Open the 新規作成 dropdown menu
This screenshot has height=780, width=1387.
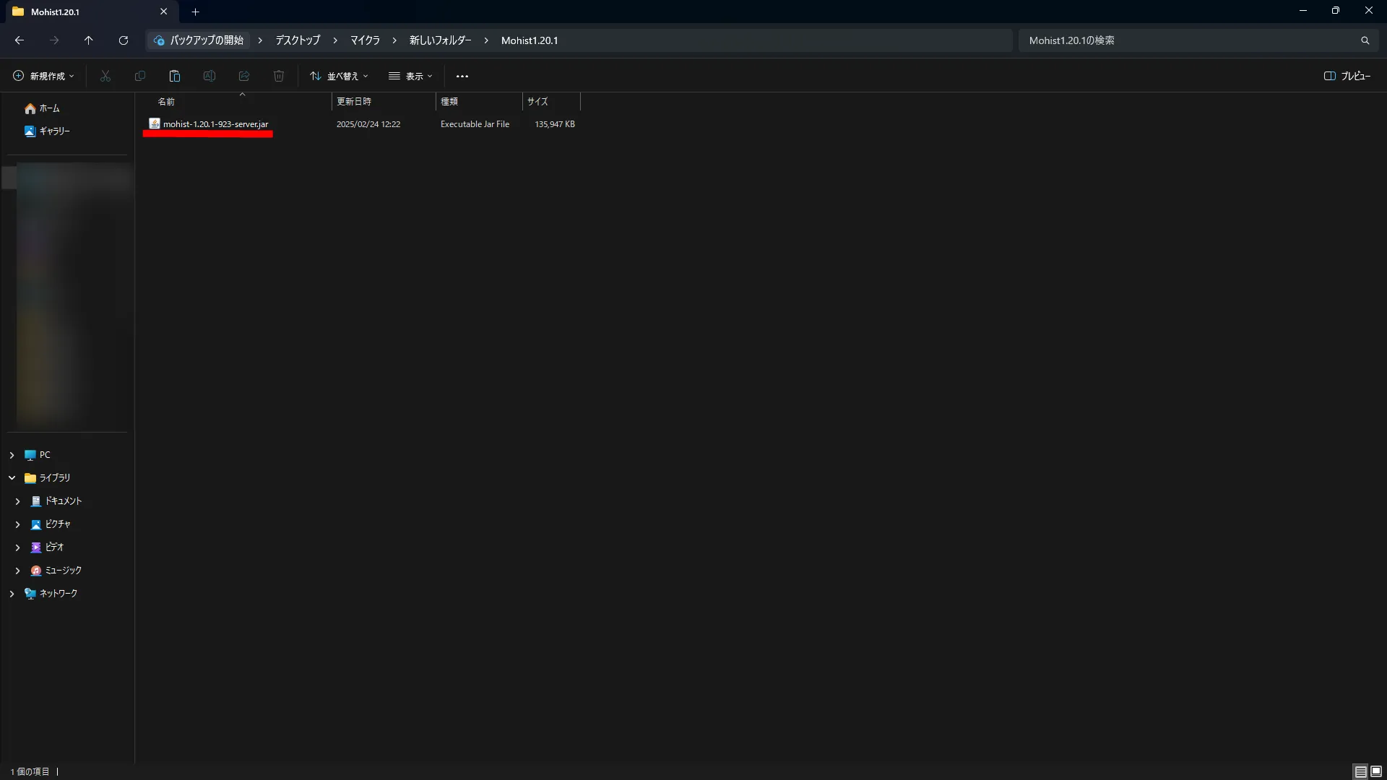point(43,76)
